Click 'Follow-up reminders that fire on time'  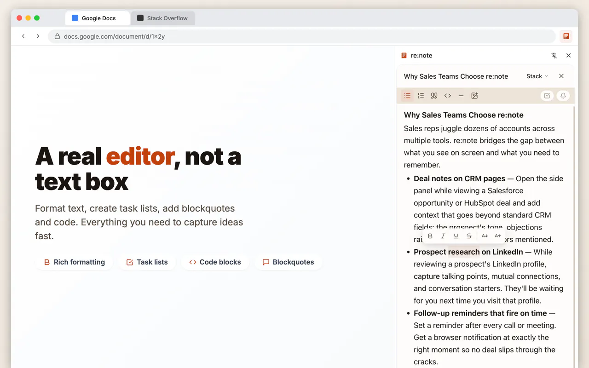coord(480,313)
